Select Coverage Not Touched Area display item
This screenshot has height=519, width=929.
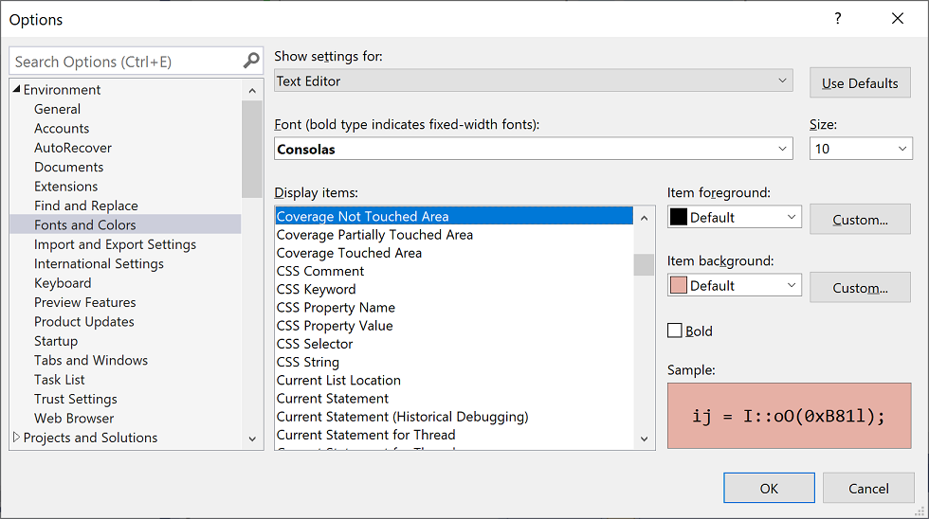[454, 216]
